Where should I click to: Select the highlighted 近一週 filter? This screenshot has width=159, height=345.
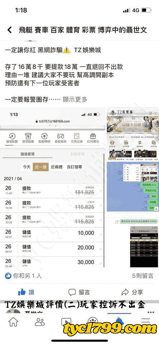(40, 167)
